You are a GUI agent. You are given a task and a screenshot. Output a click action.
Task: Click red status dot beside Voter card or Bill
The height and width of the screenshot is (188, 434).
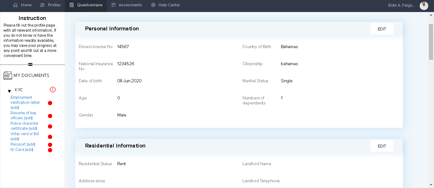(50, 137)
